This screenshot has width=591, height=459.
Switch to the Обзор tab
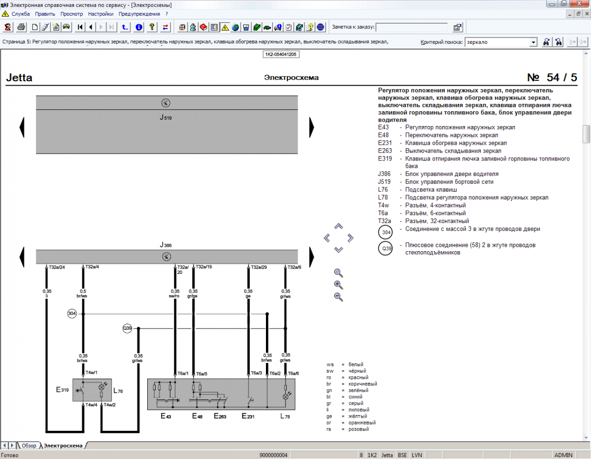tap(29, 445)
